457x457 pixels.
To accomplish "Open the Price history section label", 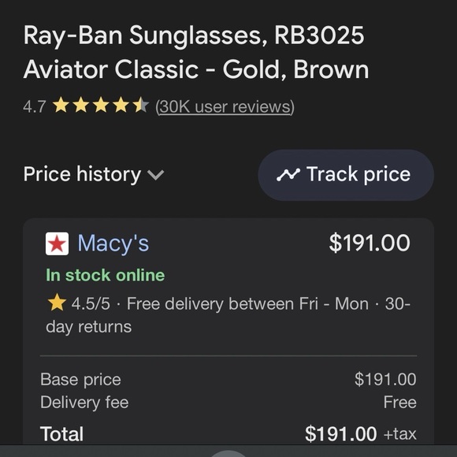I will point(82,174).
